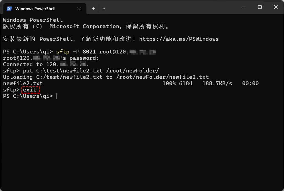Close the Windows PowerShell tab

tap(79, 9)
